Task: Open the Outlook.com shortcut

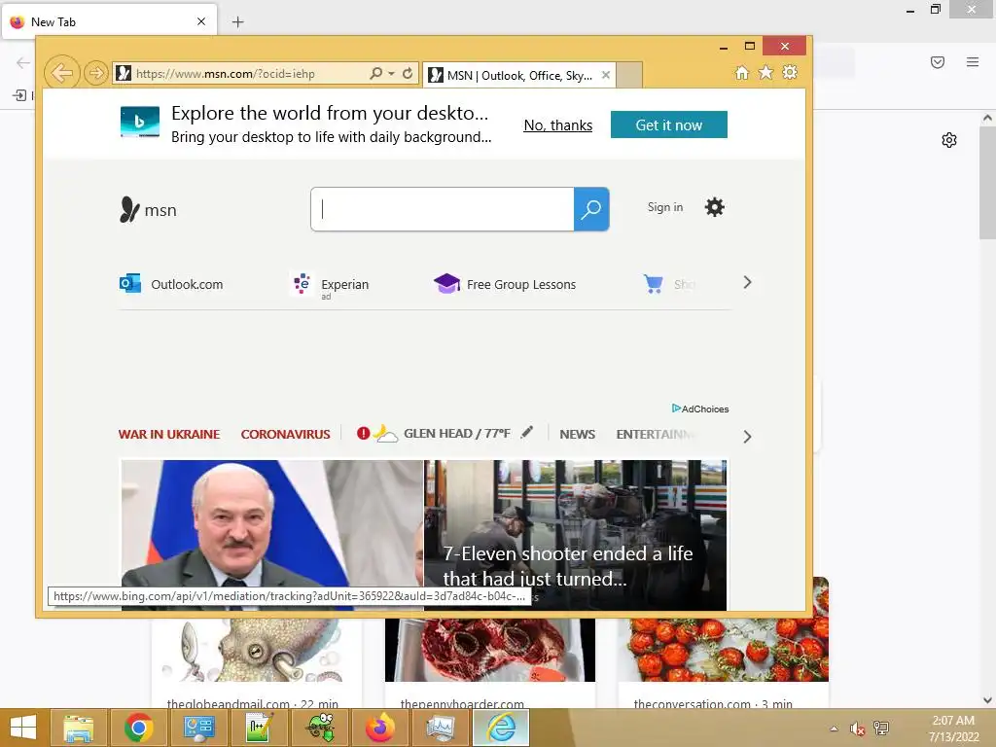Action: [171, 284]
